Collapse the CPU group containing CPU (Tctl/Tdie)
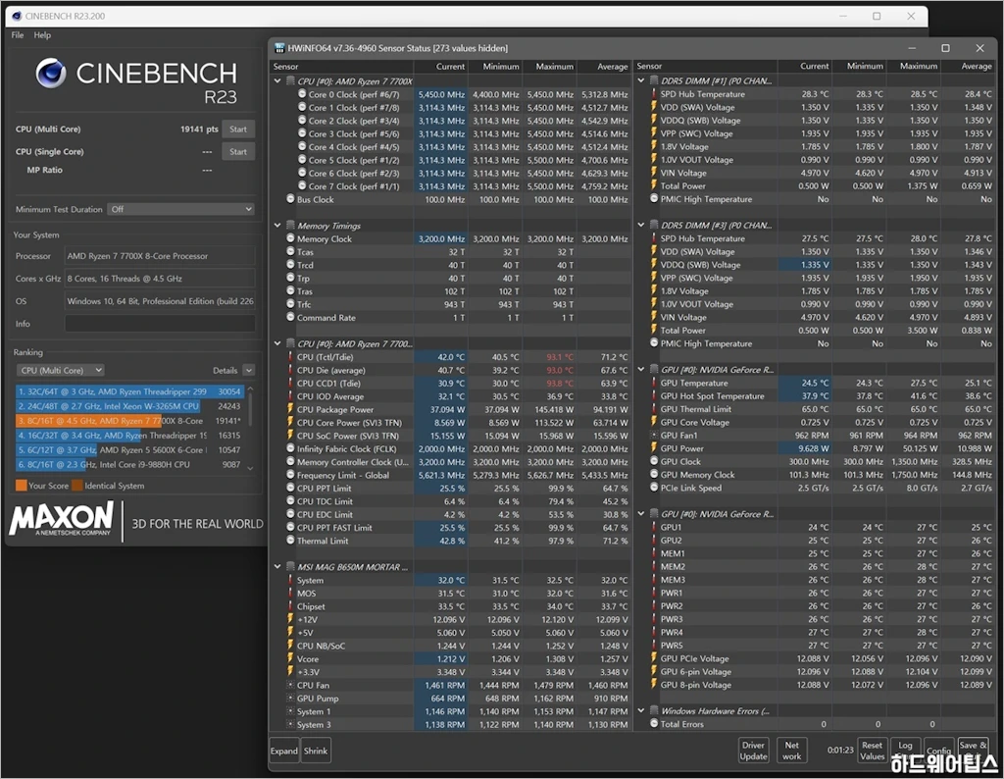This screenshot has width=1004, height=779. (x=277, y=344)
